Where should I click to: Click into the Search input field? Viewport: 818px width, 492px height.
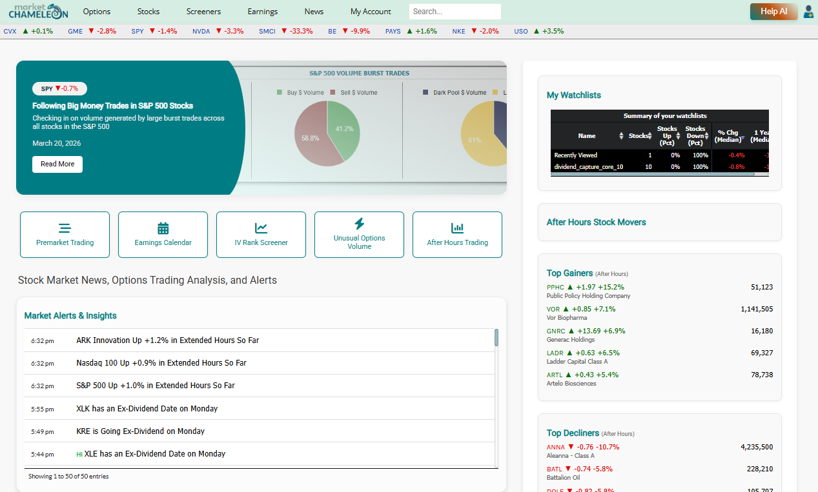pyautogui.click(x=455, y=12)
